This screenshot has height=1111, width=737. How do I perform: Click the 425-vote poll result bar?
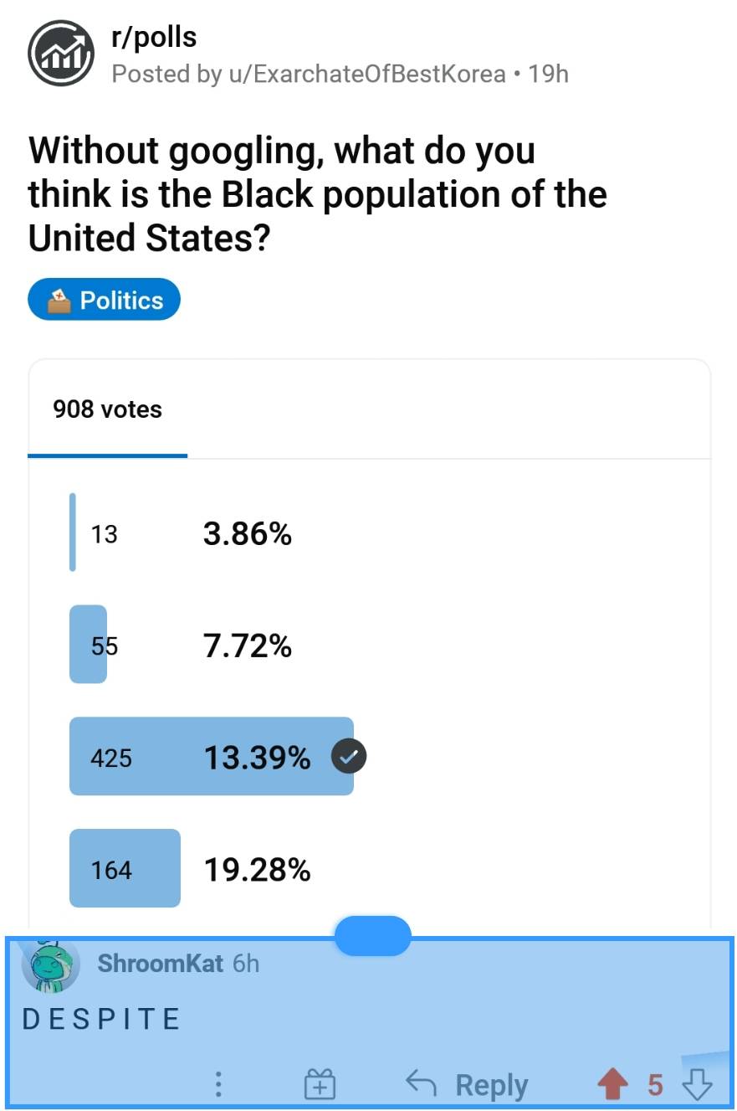tap(209, 756)
